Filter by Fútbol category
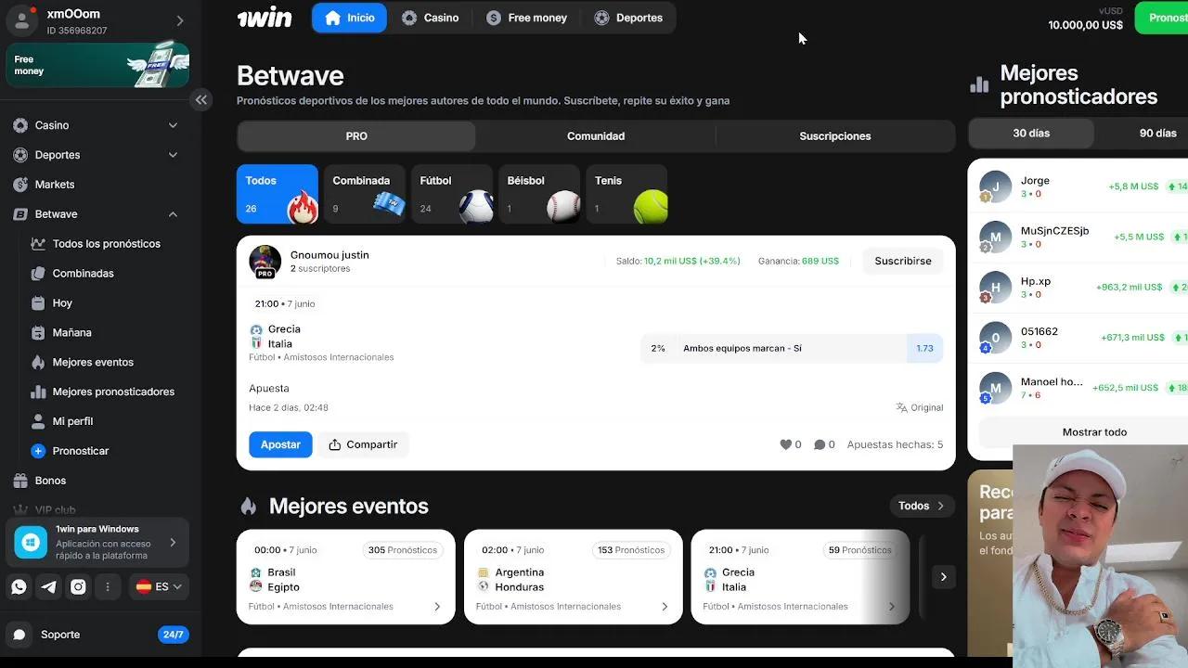 452,194
